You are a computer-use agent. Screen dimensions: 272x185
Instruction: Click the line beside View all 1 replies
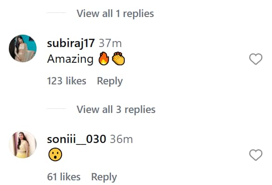(x=56, y=12)
